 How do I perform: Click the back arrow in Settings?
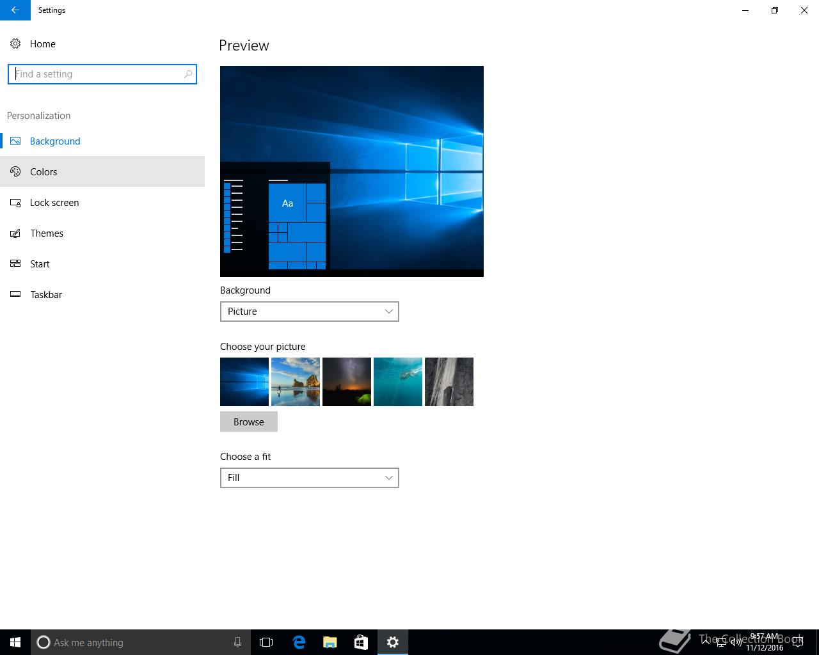15,10
